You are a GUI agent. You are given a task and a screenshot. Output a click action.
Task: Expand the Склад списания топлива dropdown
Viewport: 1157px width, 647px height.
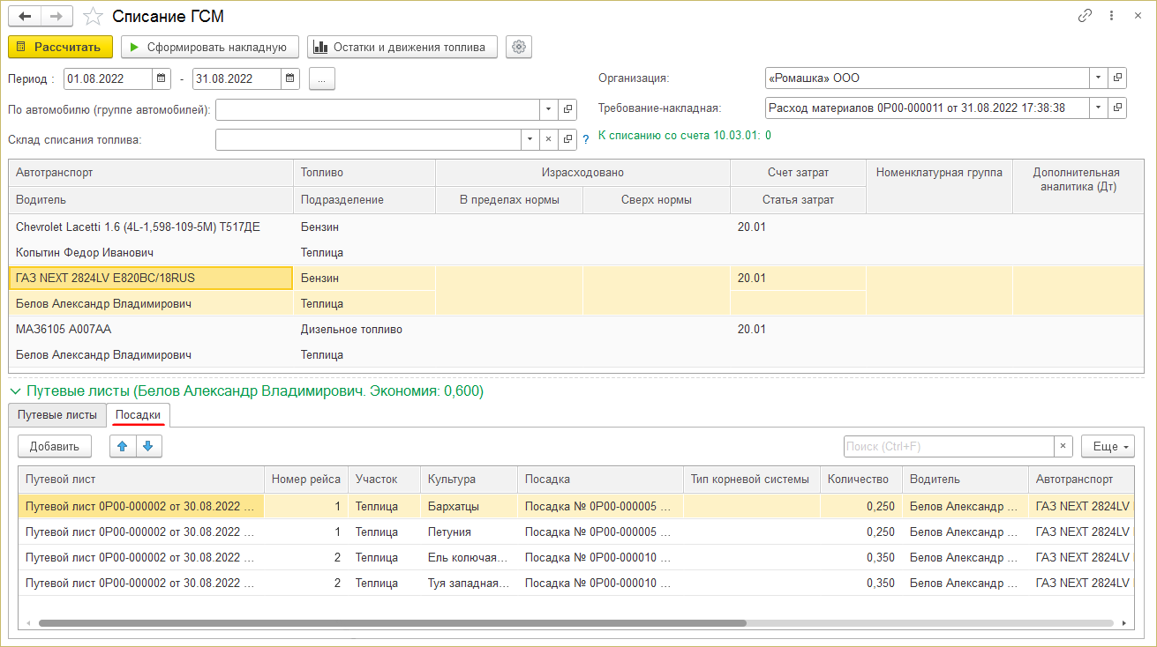click(530, 139)
